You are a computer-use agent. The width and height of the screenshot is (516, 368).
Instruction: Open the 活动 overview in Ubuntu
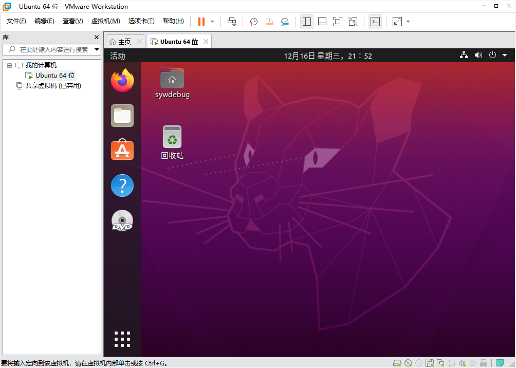(118, 56)
